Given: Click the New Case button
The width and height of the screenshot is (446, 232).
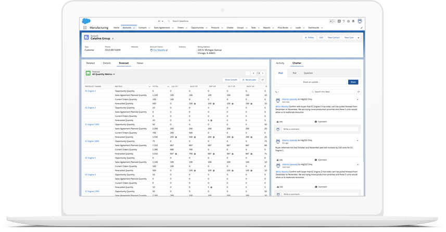Looking at the screenshot, I should (349, 38).
